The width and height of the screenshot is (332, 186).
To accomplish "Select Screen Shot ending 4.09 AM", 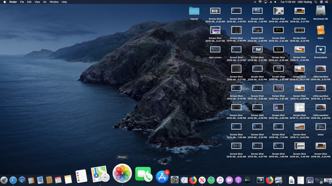I will click(x=278, y=107).
